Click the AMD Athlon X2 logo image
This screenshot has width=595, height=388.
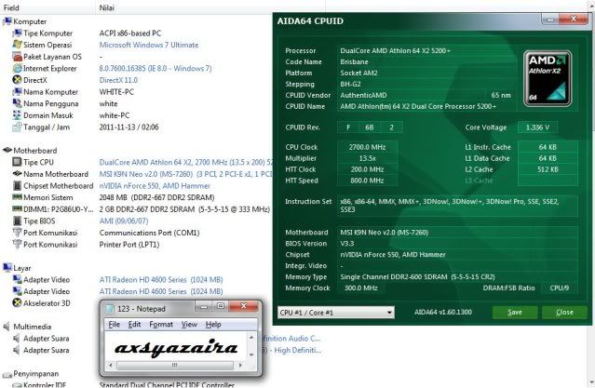coord(548,78)
